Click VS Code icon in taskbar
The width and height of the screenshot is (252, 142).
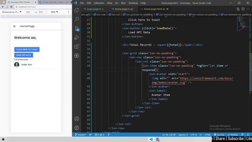click(x=151, y=139)
